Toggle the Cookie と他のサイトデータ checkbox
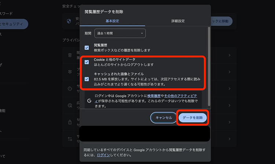This screenshot has height=164, width=275. (87, 62)
